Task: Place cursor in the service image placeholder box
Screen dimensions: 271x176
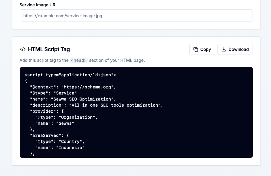Action: (136, 15)
